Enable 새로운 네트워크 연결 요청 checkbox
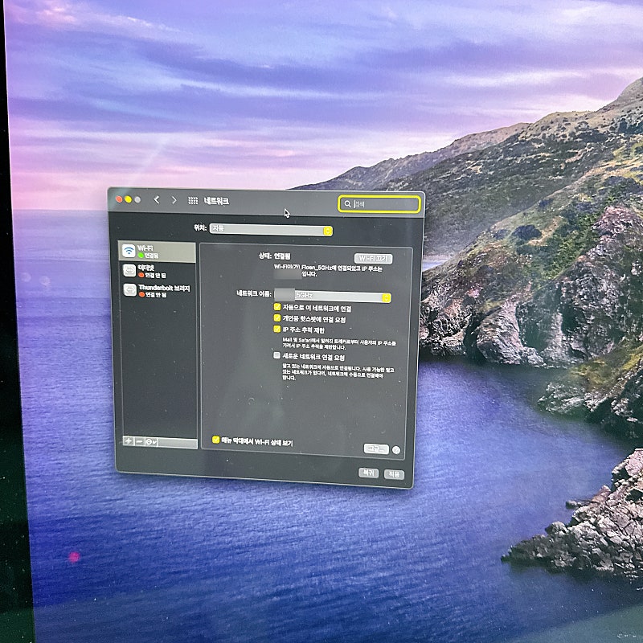Viewport: 643px width, 643px height. coord(276,355)
